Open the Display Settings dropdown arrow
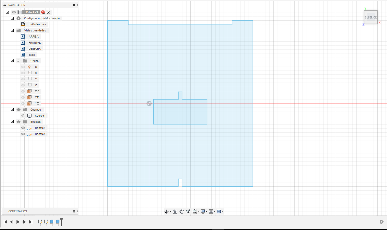 [x=206, y=211]
